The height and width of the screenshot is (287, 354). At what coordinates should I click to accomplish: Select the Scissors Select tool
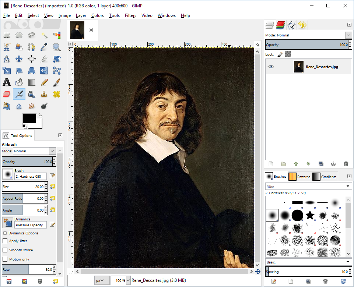pos(7,47)
